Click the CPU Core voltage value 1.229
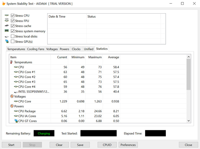This screenshot has height=149, width=200. point(63,101)
